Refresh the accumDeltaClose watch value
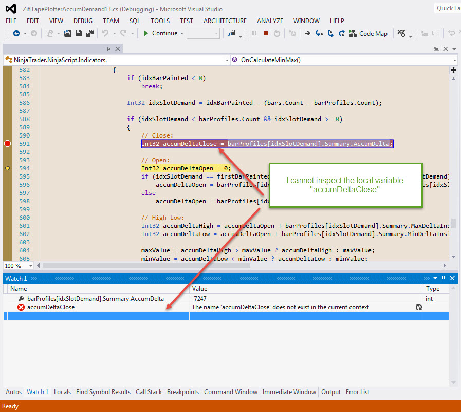This screenshot has width=461, height=412. click(419, 307)
